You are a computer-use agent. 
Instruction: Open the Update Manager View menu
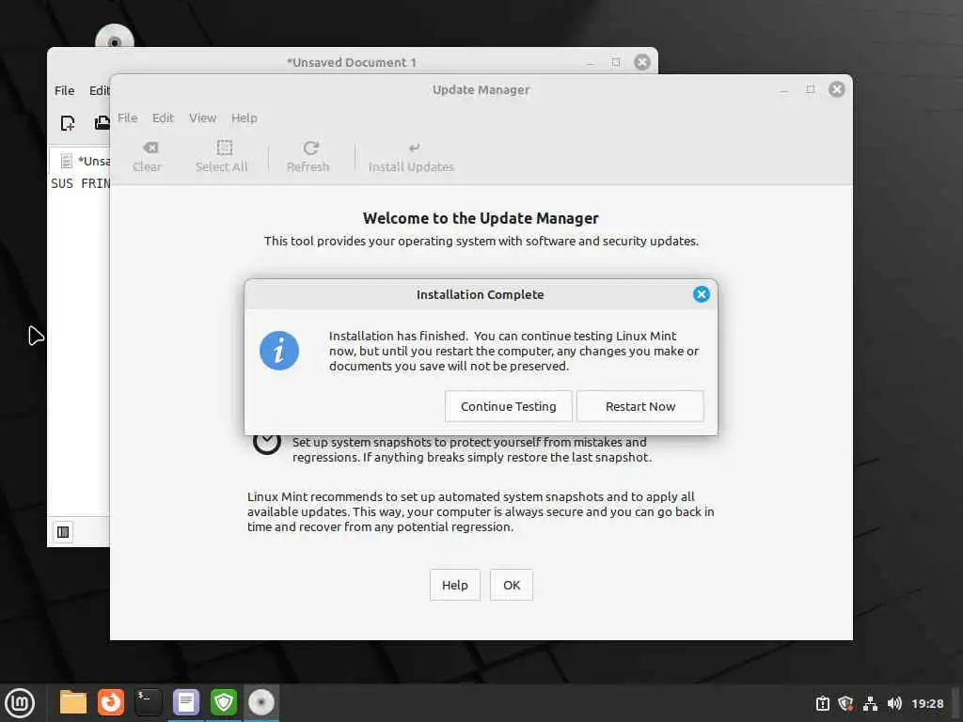pyautogui.click(x=203, y=118)
